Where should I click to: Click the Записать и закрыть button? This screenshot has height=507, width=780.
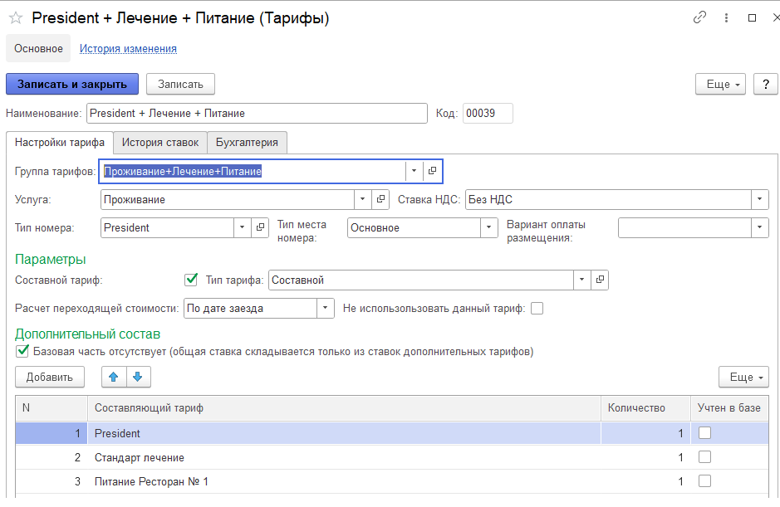click(x=72, y=84)
